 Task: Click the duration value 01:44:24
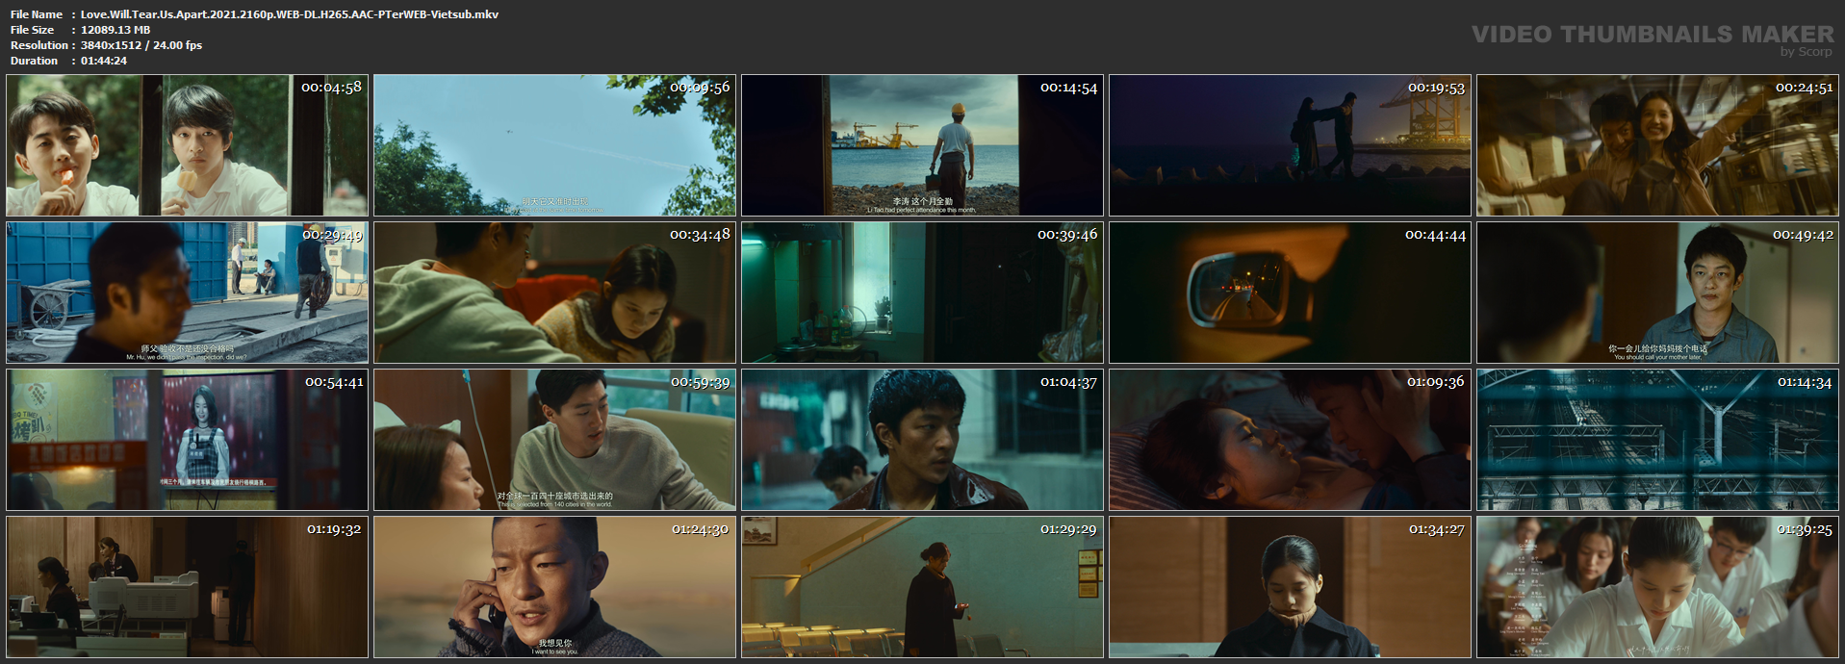pyautogui.click(x=104, y=61)
